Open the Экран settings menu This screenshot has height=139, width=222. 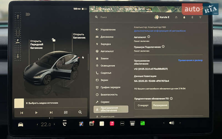point(102,80)
